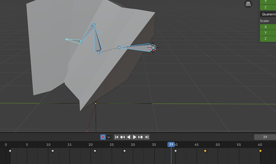Select the bone head circle near the cursor
Viewport: 276px width, 164px height.
tap(119, 47)
